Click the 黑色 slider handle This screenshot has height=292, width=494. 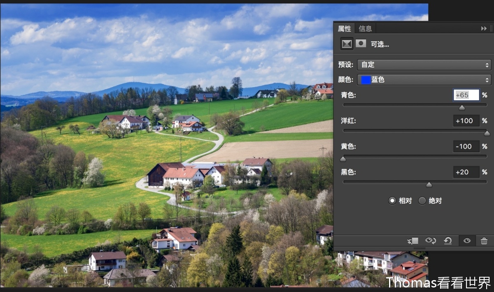click(x=429, y=184)
